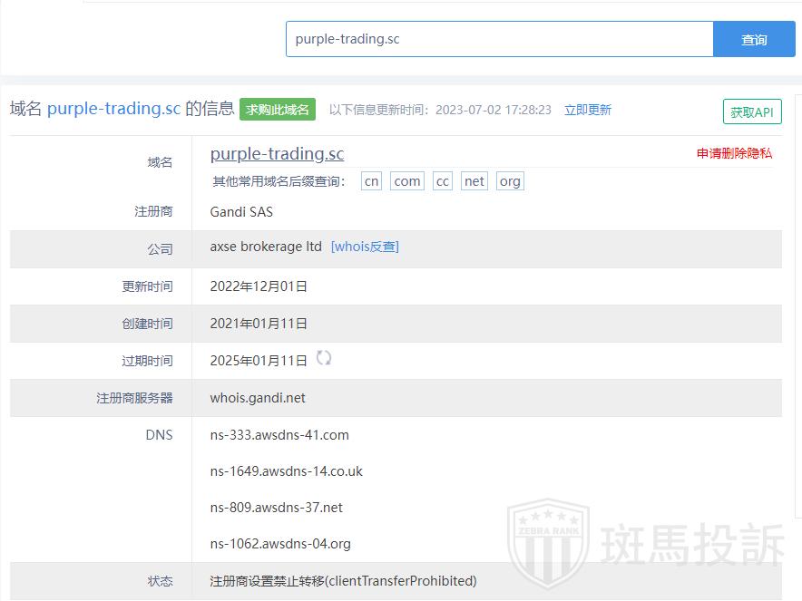
Task: Click the 申请删除隐私 red link
Action: pyautogui.click(x=734, y=153)
